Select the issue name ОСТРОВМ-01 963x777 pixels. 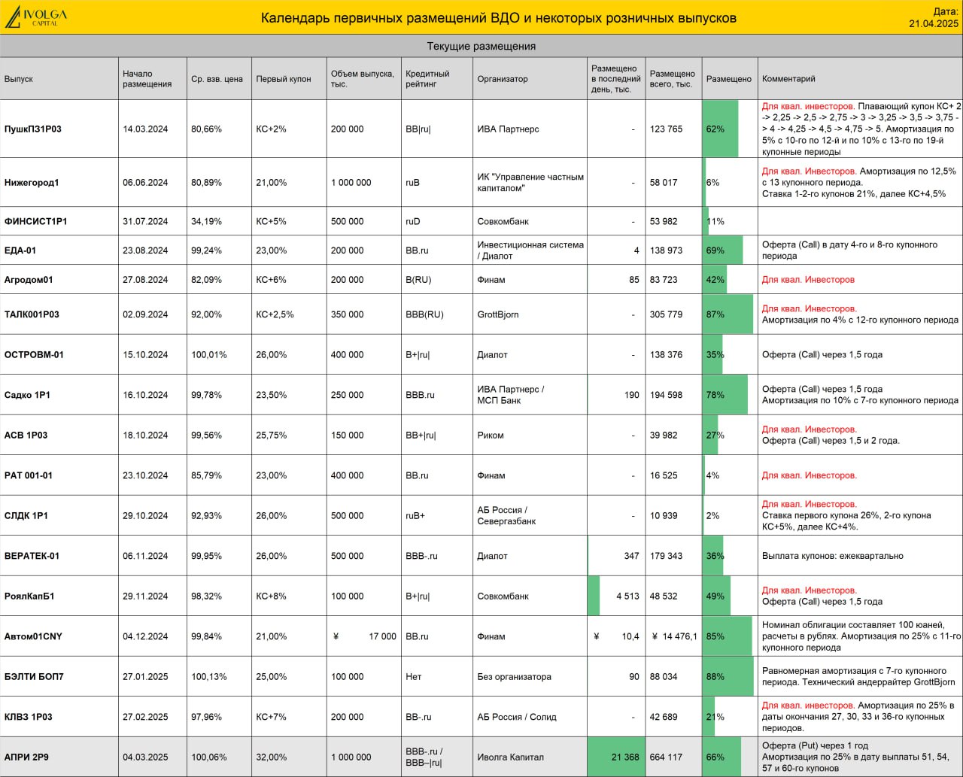click(x=34, y=355)
